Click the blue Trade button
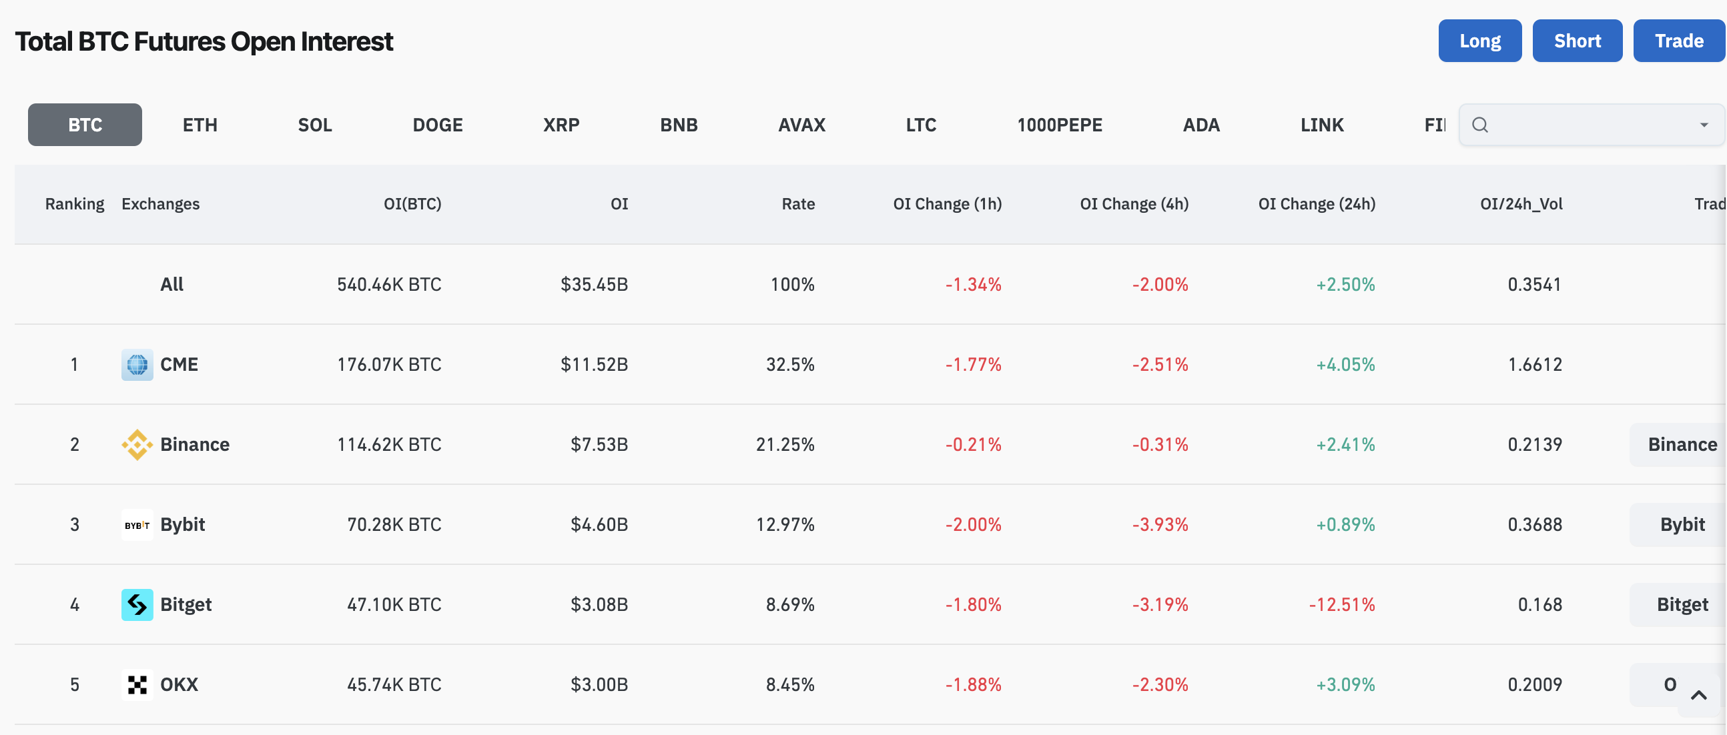 point(1678,41)
